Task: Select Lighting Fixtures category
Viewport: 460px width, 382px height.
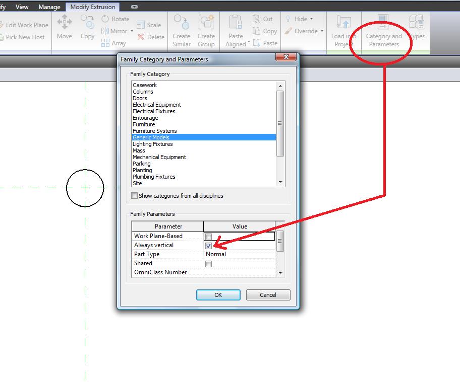Action: (x=204, y=144)
